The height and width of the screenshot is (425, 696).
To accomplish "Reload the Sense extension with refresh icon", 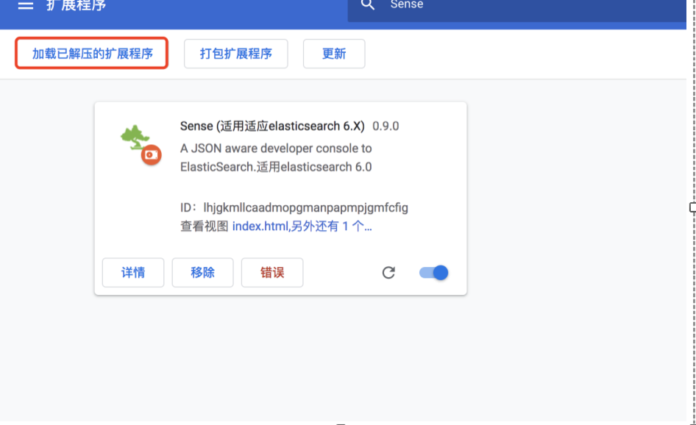I will [x=388, y=272].
